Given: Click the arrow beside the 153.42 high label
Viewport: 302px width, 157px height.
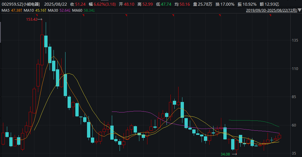Looking at the screenshot, I should 40,20.
